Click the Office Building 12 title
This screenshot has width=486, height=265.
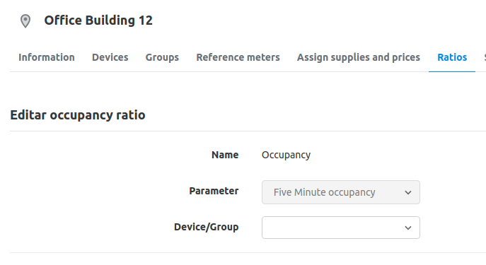point(98,20)
